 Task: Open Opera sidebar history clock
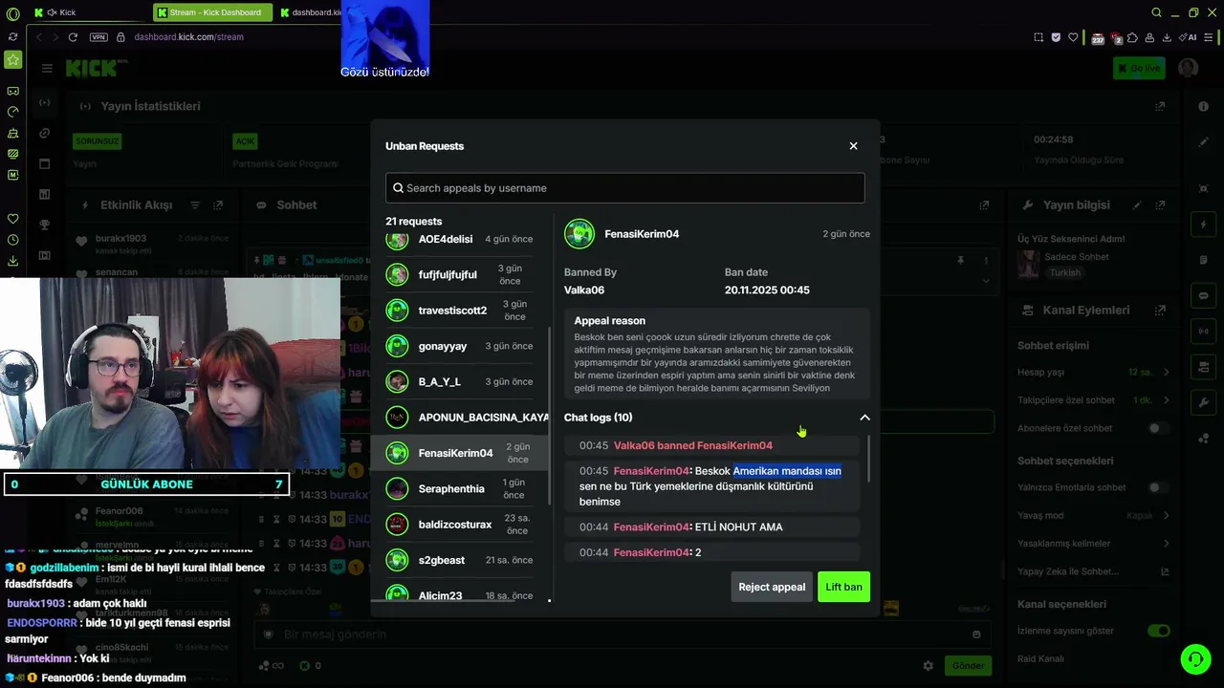point(12,240)
